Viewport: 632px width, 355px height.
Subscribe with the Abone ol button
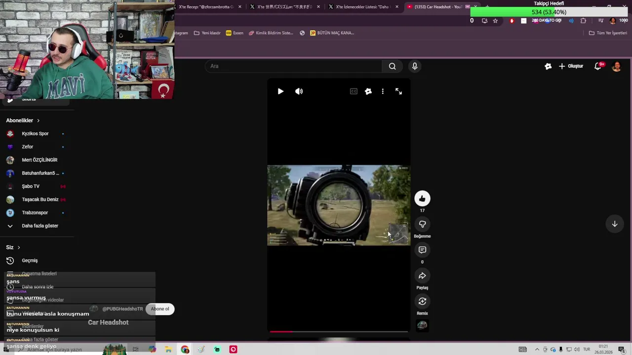point(160,309)
